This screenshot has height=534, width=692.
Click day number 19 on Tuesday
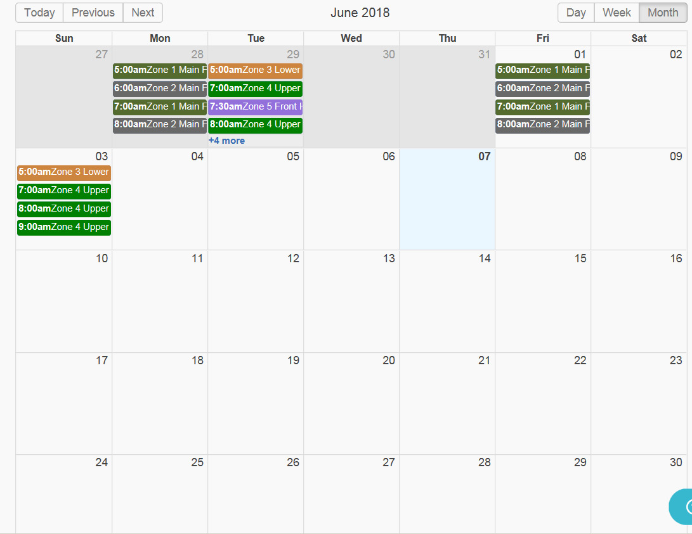[x=293, y=360]
